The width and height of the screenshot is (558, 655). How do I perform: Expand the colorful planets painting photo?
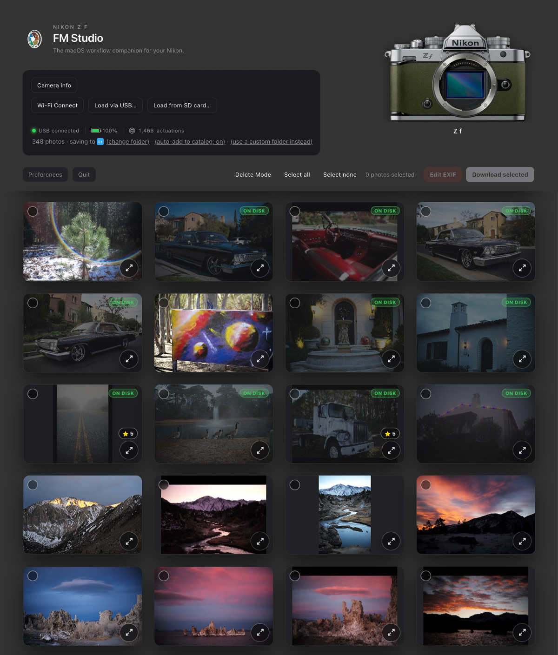(x=260, y=359)
